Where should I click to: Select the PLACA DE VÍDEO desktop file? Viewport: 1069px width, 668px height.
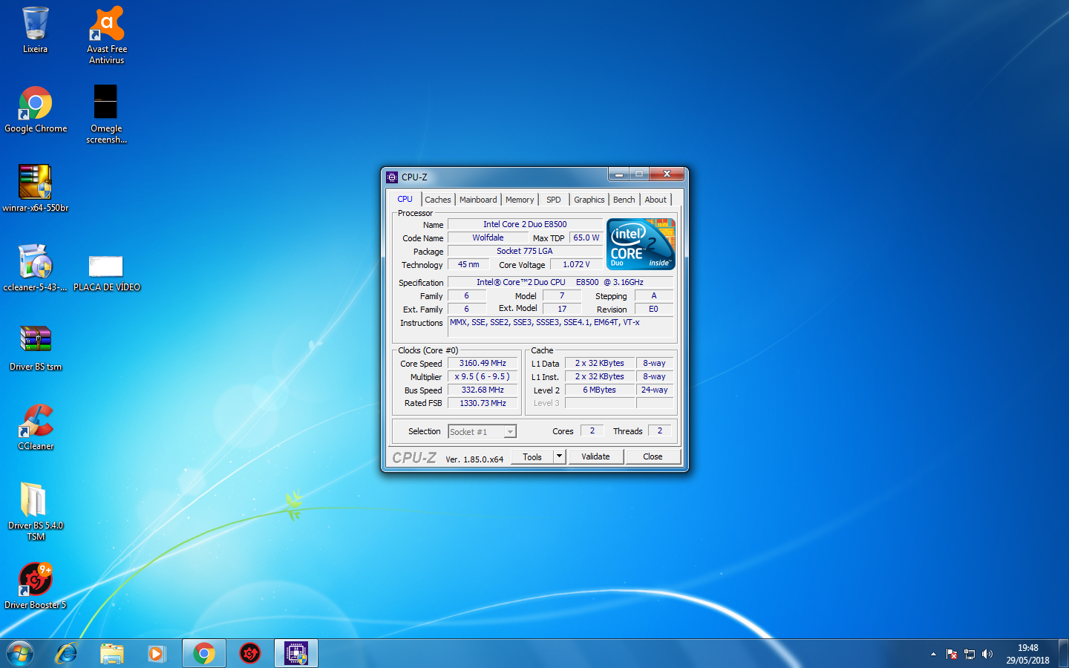pos(106,272)
